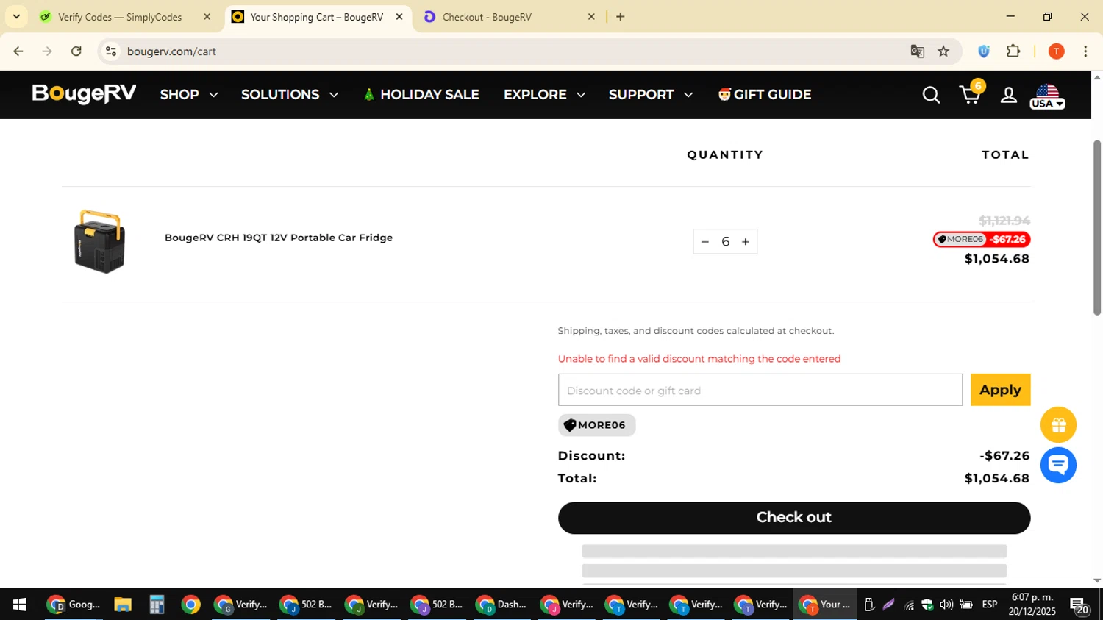
Task: Open the Calculator from the taskbar
Action: [156, 605]
